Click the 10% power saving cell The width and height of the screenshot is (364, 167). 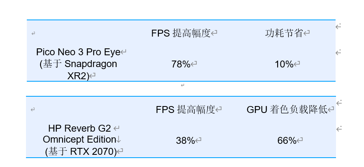284,64
